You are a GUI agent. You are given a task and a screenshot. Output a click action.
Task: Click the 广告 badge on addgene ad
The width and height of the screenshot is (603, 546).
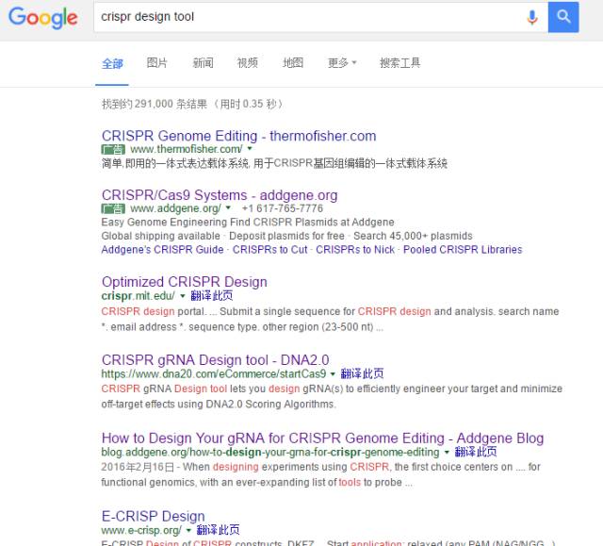(113, 208)
